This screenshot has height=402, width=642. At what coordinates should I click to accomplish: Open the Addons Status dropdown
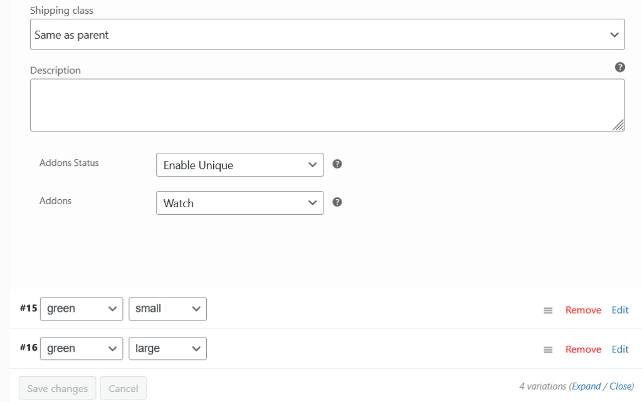[x=239, y=165]
